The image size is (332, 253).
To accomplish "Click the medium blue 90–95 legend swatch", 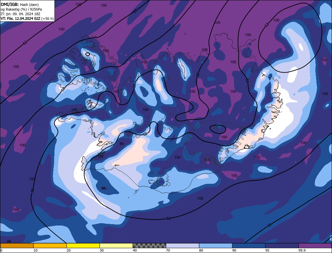I will pyautogui.click(x=249, y=246).
